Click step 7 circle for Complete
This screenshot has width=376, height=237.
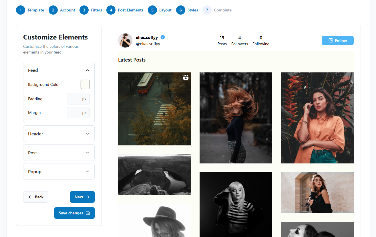pyautogui.click(x=207, y=10)
